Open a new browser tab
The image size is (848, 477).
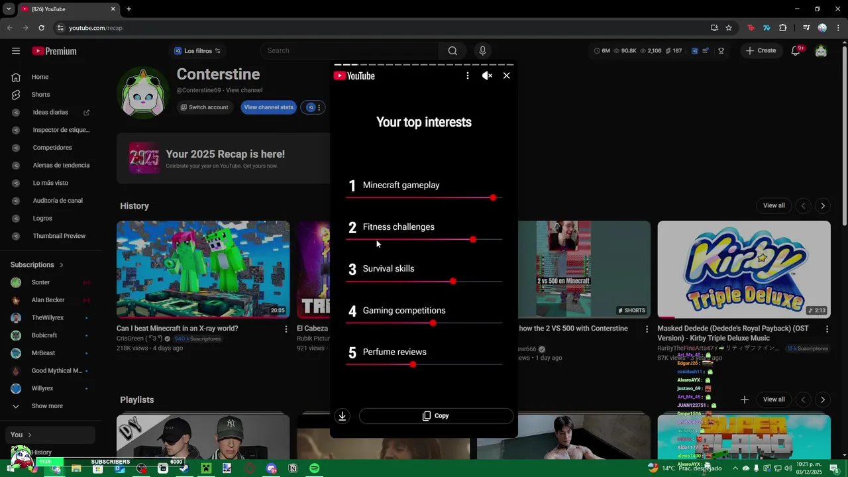(129, 9)
